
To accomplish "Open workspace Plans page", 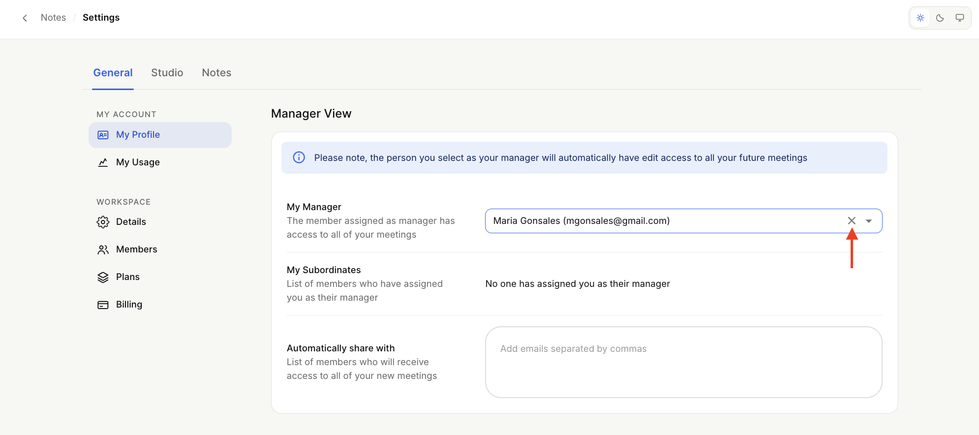I will pos(160,277).
